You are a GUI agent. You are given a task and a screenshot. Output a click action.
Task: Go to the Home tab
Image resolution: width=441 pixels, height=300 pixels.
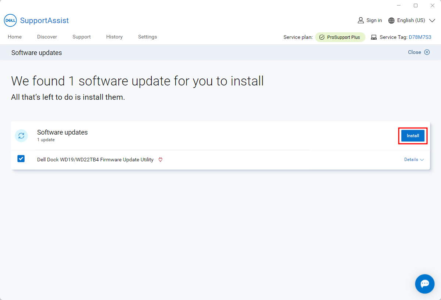15,37
